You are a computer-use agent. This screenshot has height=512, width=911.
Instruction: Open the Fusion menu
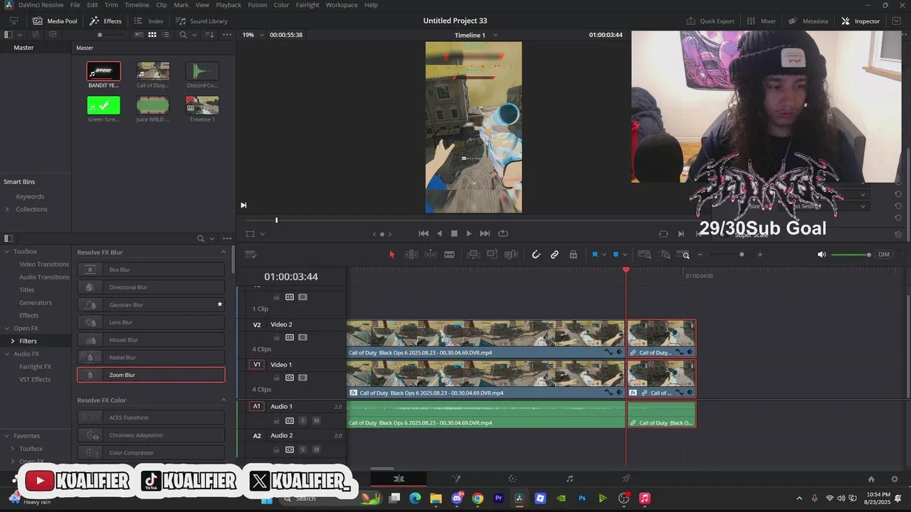pos(258,5)
